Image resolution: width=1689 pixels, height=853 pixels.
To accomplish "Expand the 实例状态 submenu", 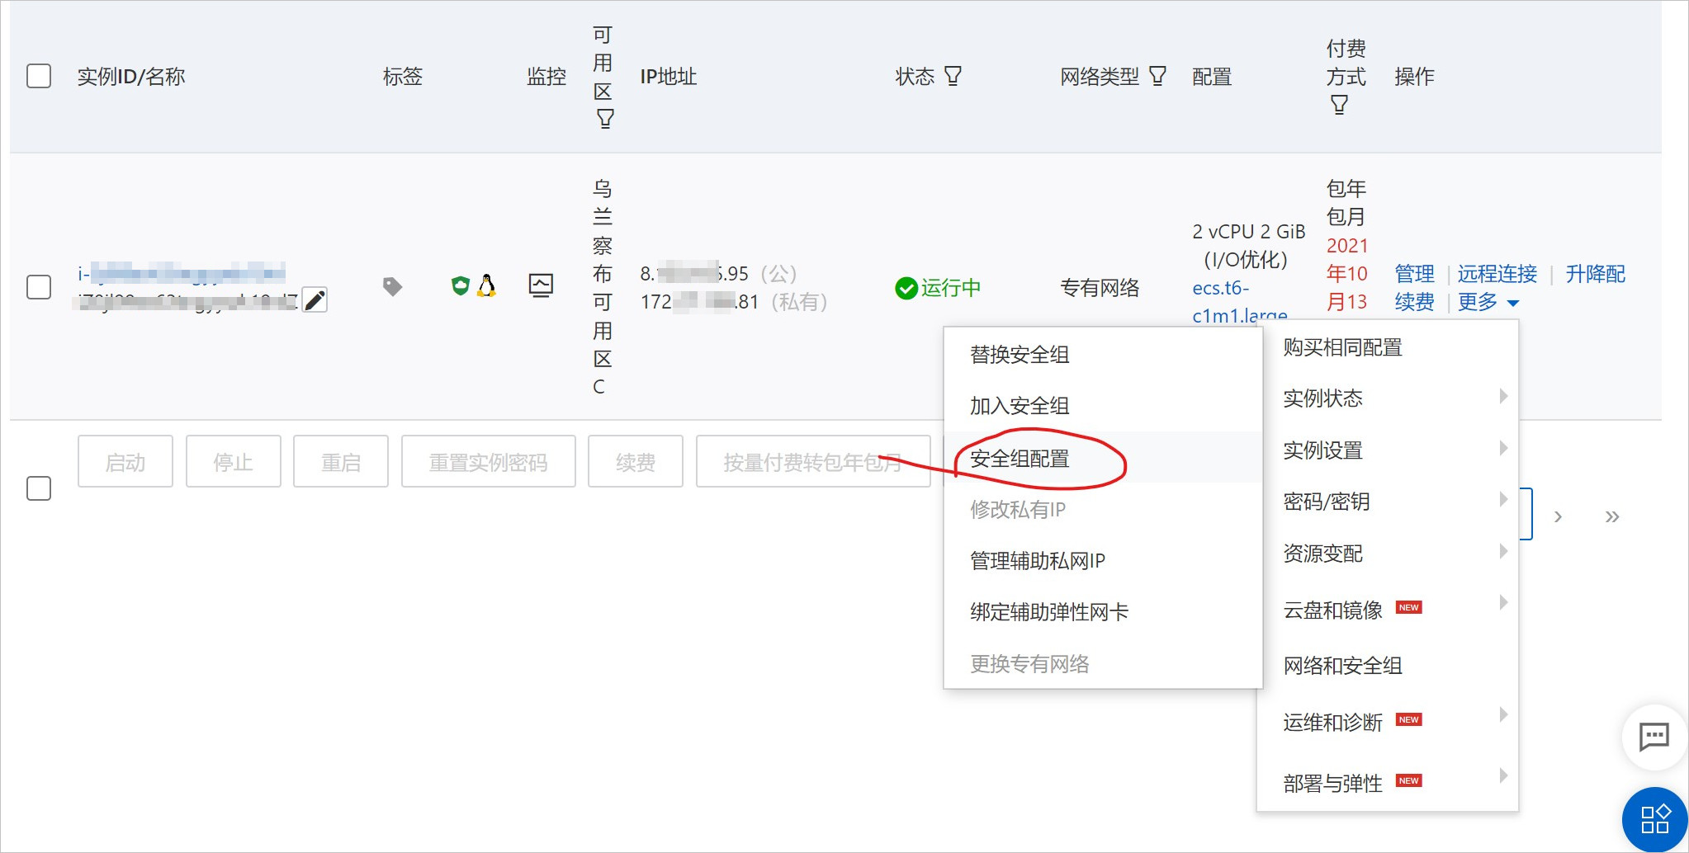I will click(1388, 398).
